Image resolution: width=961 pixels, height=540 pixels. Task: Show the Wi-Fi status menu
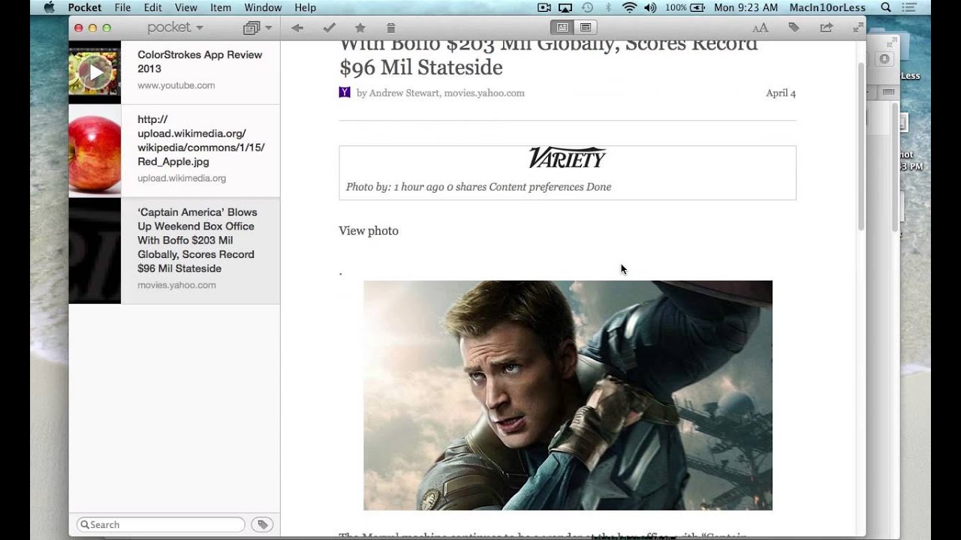(629, 7)
